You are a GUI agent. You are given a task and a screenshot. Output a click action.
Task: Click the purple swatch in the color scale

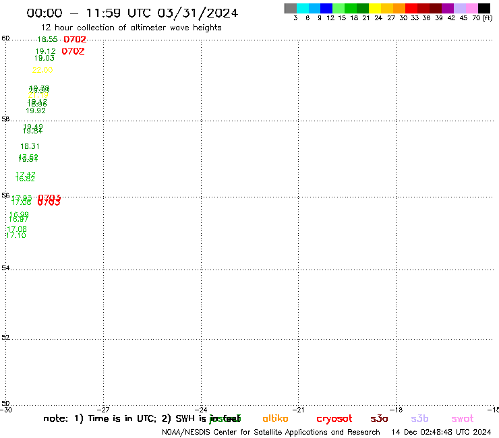click(448, 8)
